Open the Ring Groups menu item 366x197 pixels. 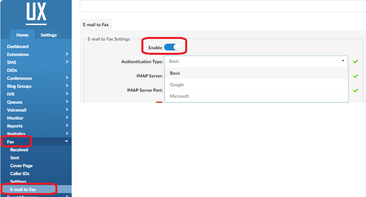coord(19,86)
